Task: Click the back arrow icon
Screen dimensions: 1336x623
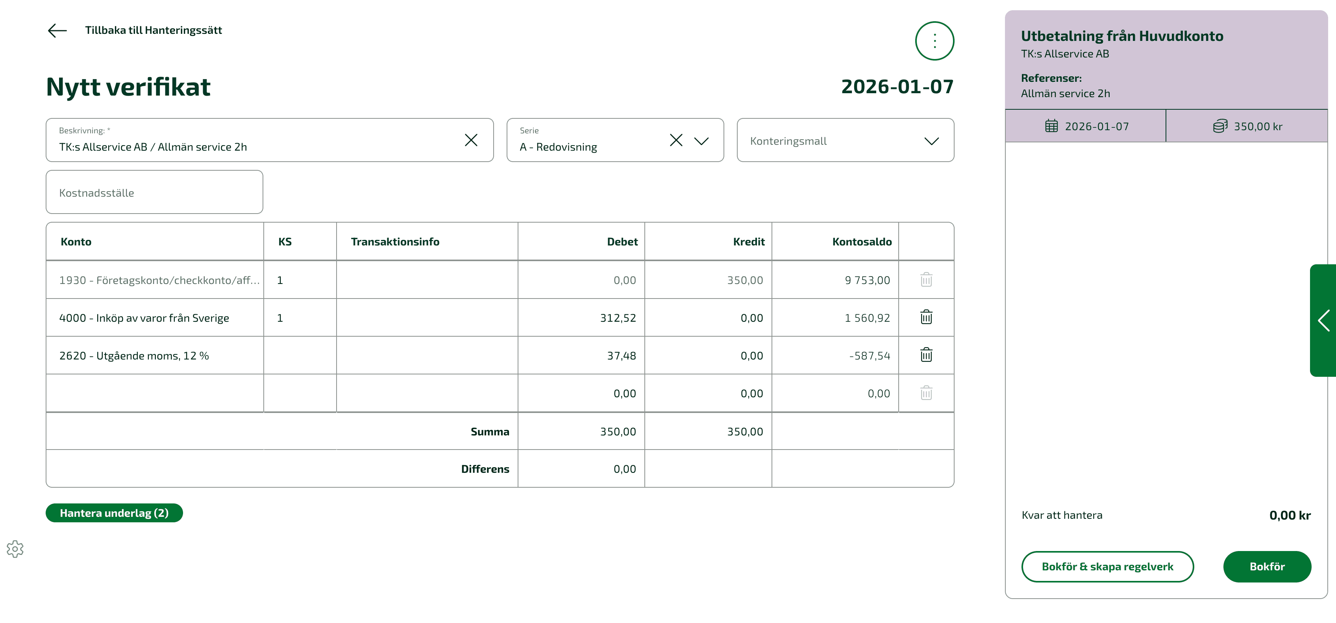Action: point(57,31)
